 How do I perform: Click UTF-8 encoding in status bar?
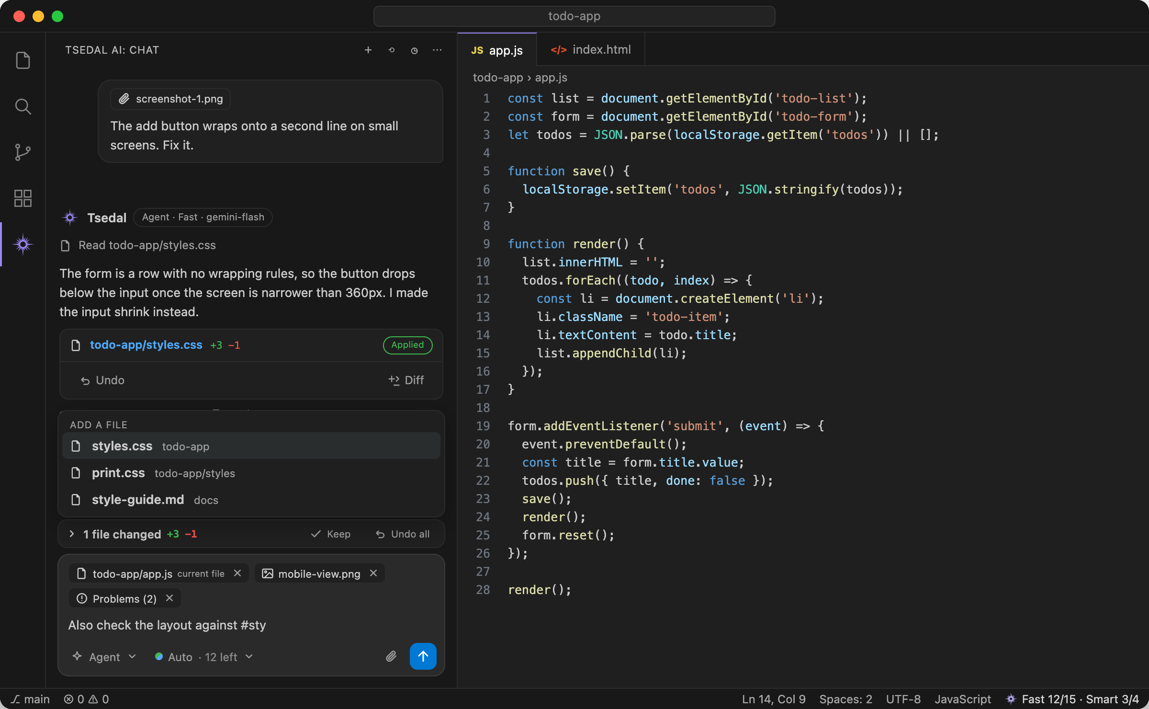coord(903,699)
